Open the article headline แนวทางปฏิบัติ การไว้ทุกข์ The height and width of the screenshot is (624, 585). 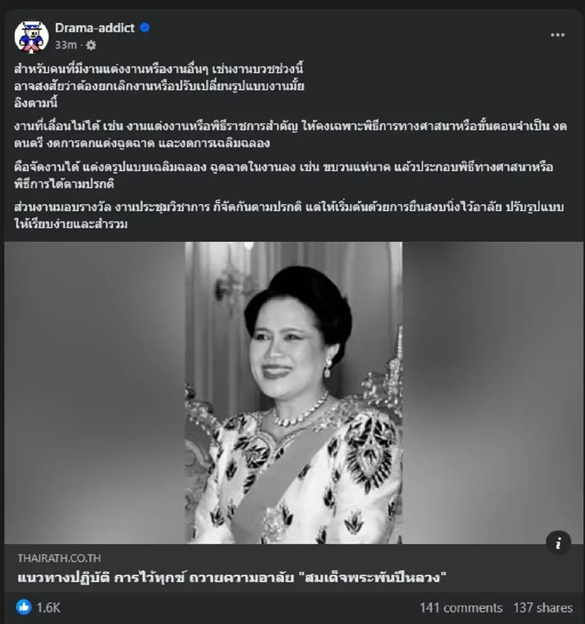coord(232,578)
